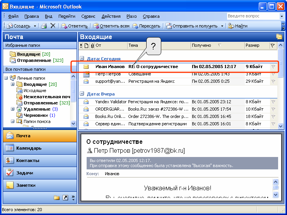287x215 pixels.
Task: Open the Создать dropdown arrow
Action: click(x=35, y=26)
